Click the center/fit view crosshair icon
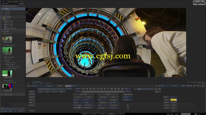206x115 pixels. coord(191,86)
